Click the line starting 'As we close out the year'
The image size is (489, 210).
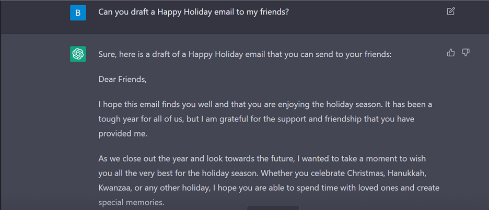click(262, 158)
